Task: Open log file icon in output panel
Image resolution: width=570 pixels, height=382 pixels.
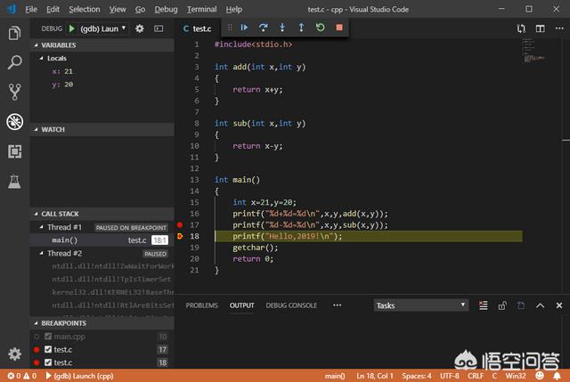Action: tap(521, 305)
